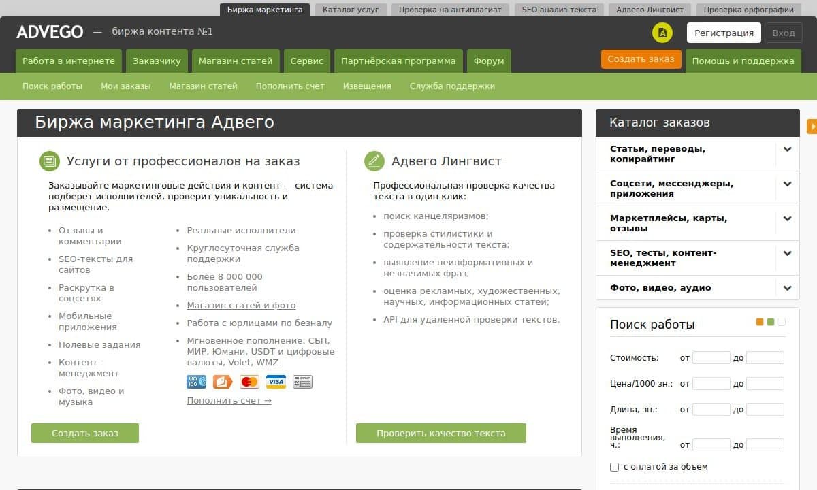
Task: Open 'Сервис' menu
Action: tap(307, 61)
